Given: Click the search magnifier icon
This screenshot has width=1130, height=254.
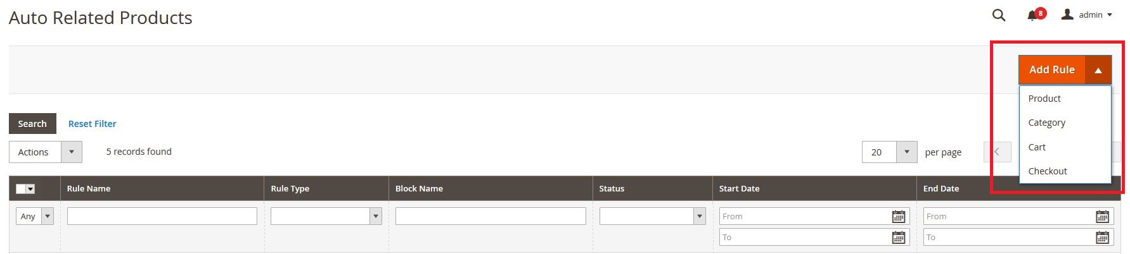Looking at the screenshot, I should pyautogui.click(x=999, y=15).
